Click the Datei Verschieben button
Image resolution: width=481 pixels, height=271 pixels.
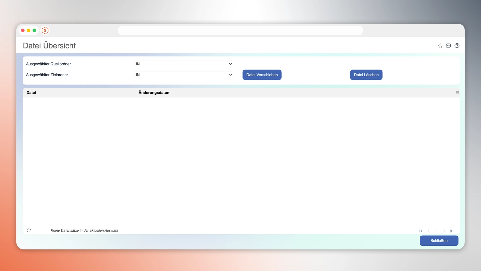(x=262, y=75)
